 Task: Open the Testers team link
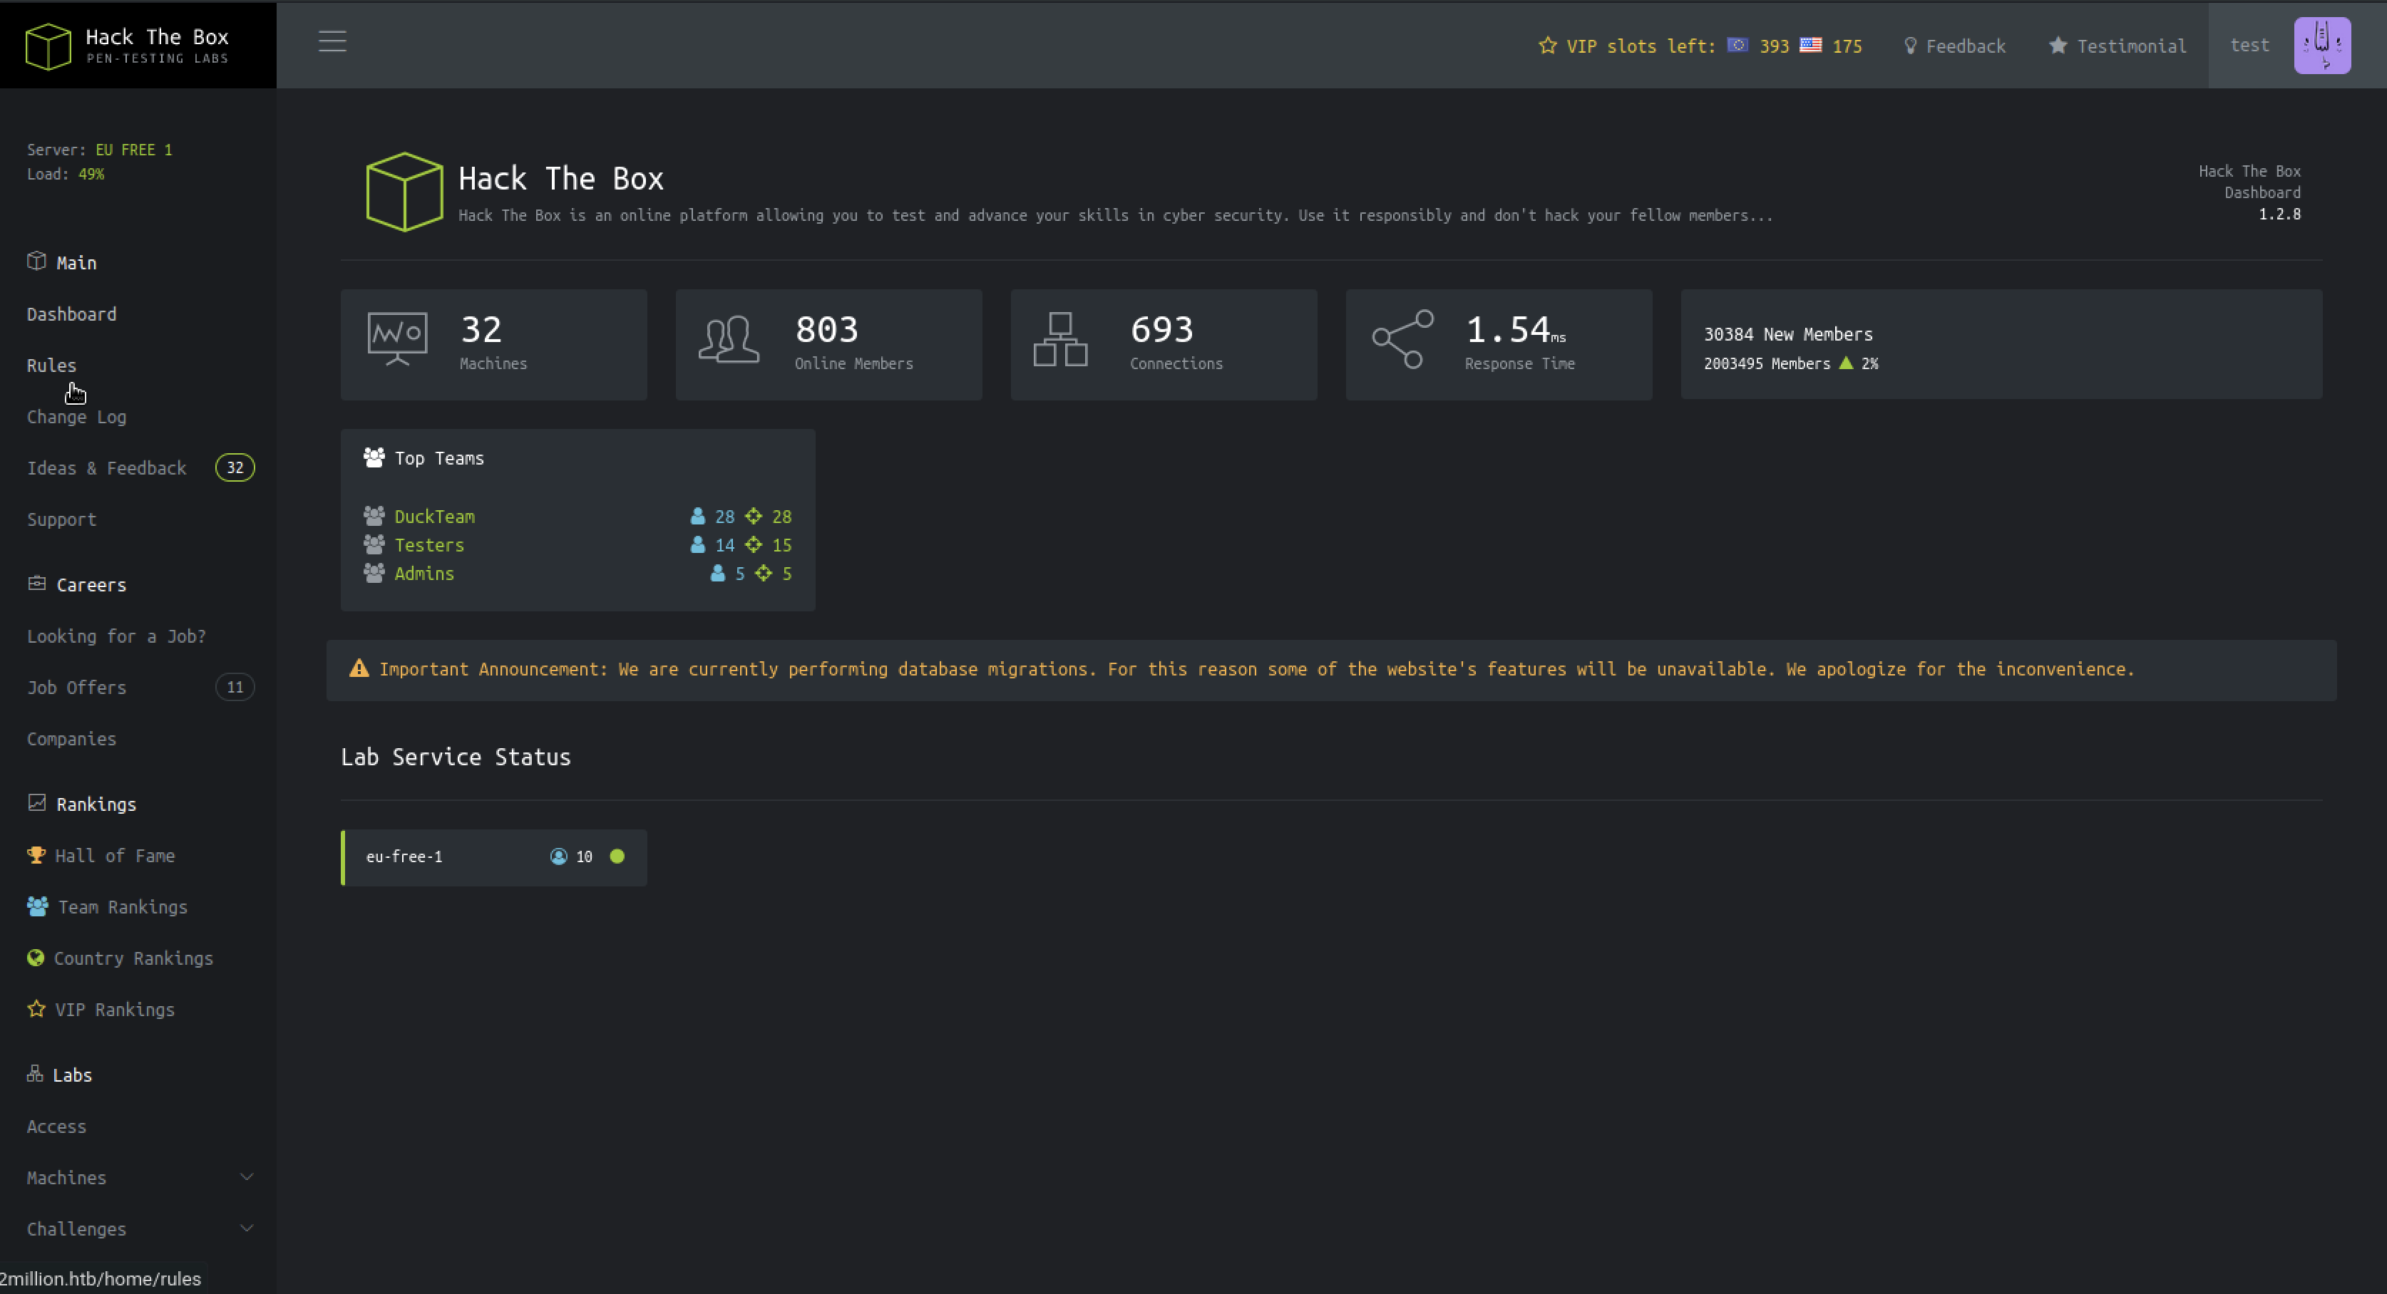pyautogui.click(x=429, y=546)
